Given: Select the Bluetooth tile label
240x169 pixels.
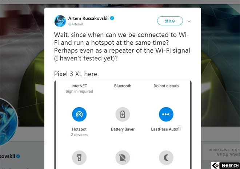Looking at the screenshot, I should 123,86.
